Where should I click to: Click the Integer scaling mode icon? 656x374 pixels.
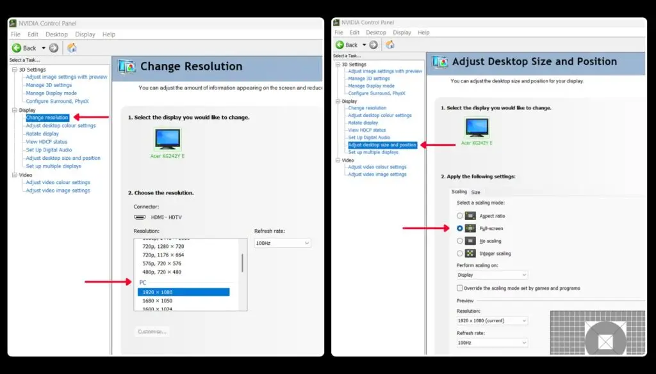(x=470, y=253)
